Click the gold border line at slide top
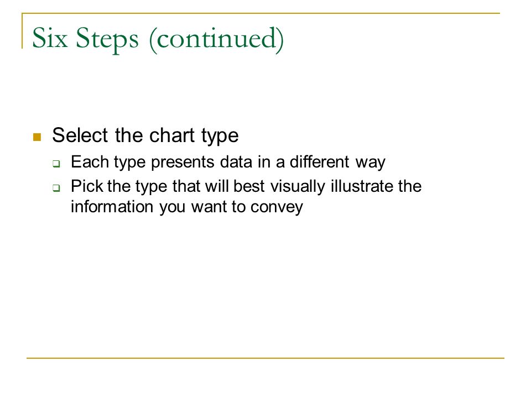This screenshot has height=398, width=531. 261,13
